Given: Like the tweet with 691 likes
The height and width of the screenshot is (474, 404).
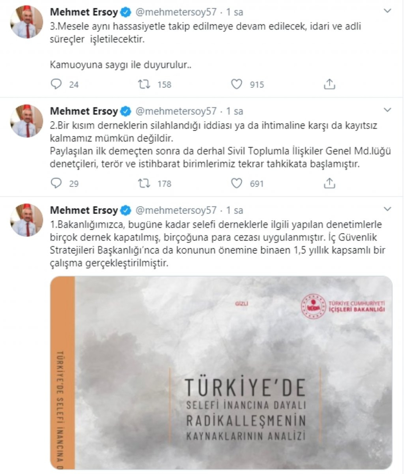Looking at the screenshot, I should pos(237,183).
